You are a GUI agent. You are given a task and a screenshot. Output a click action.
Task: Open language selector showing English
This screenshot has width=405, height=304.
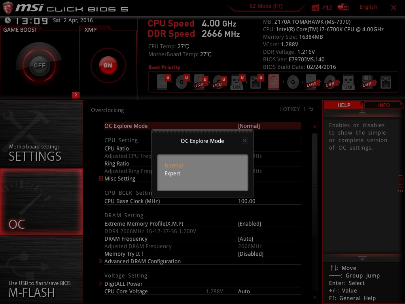368,7
